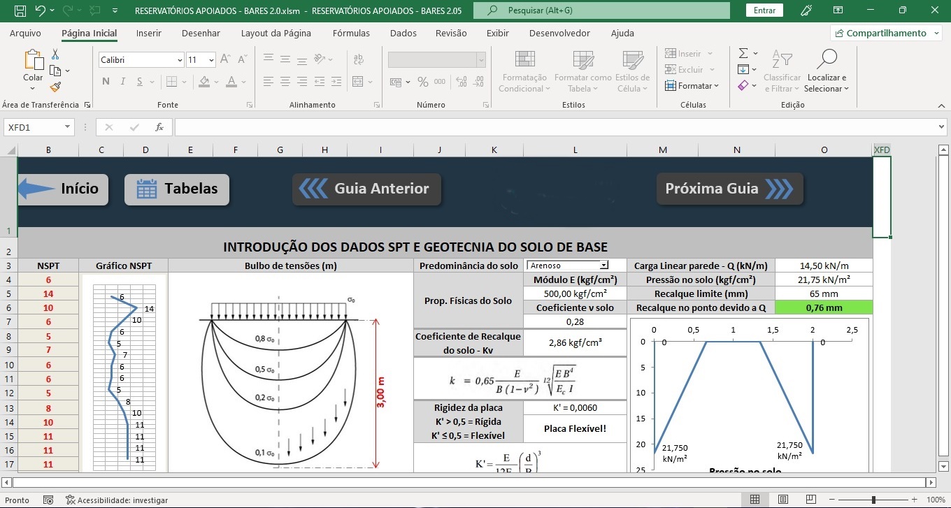Screen dimensions: 951x508
Task: Select cell with 14,50 kN/m
Action: point(824,266)
